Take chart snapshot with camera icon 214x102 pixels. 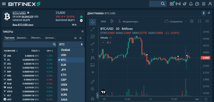tap(207, 21)
